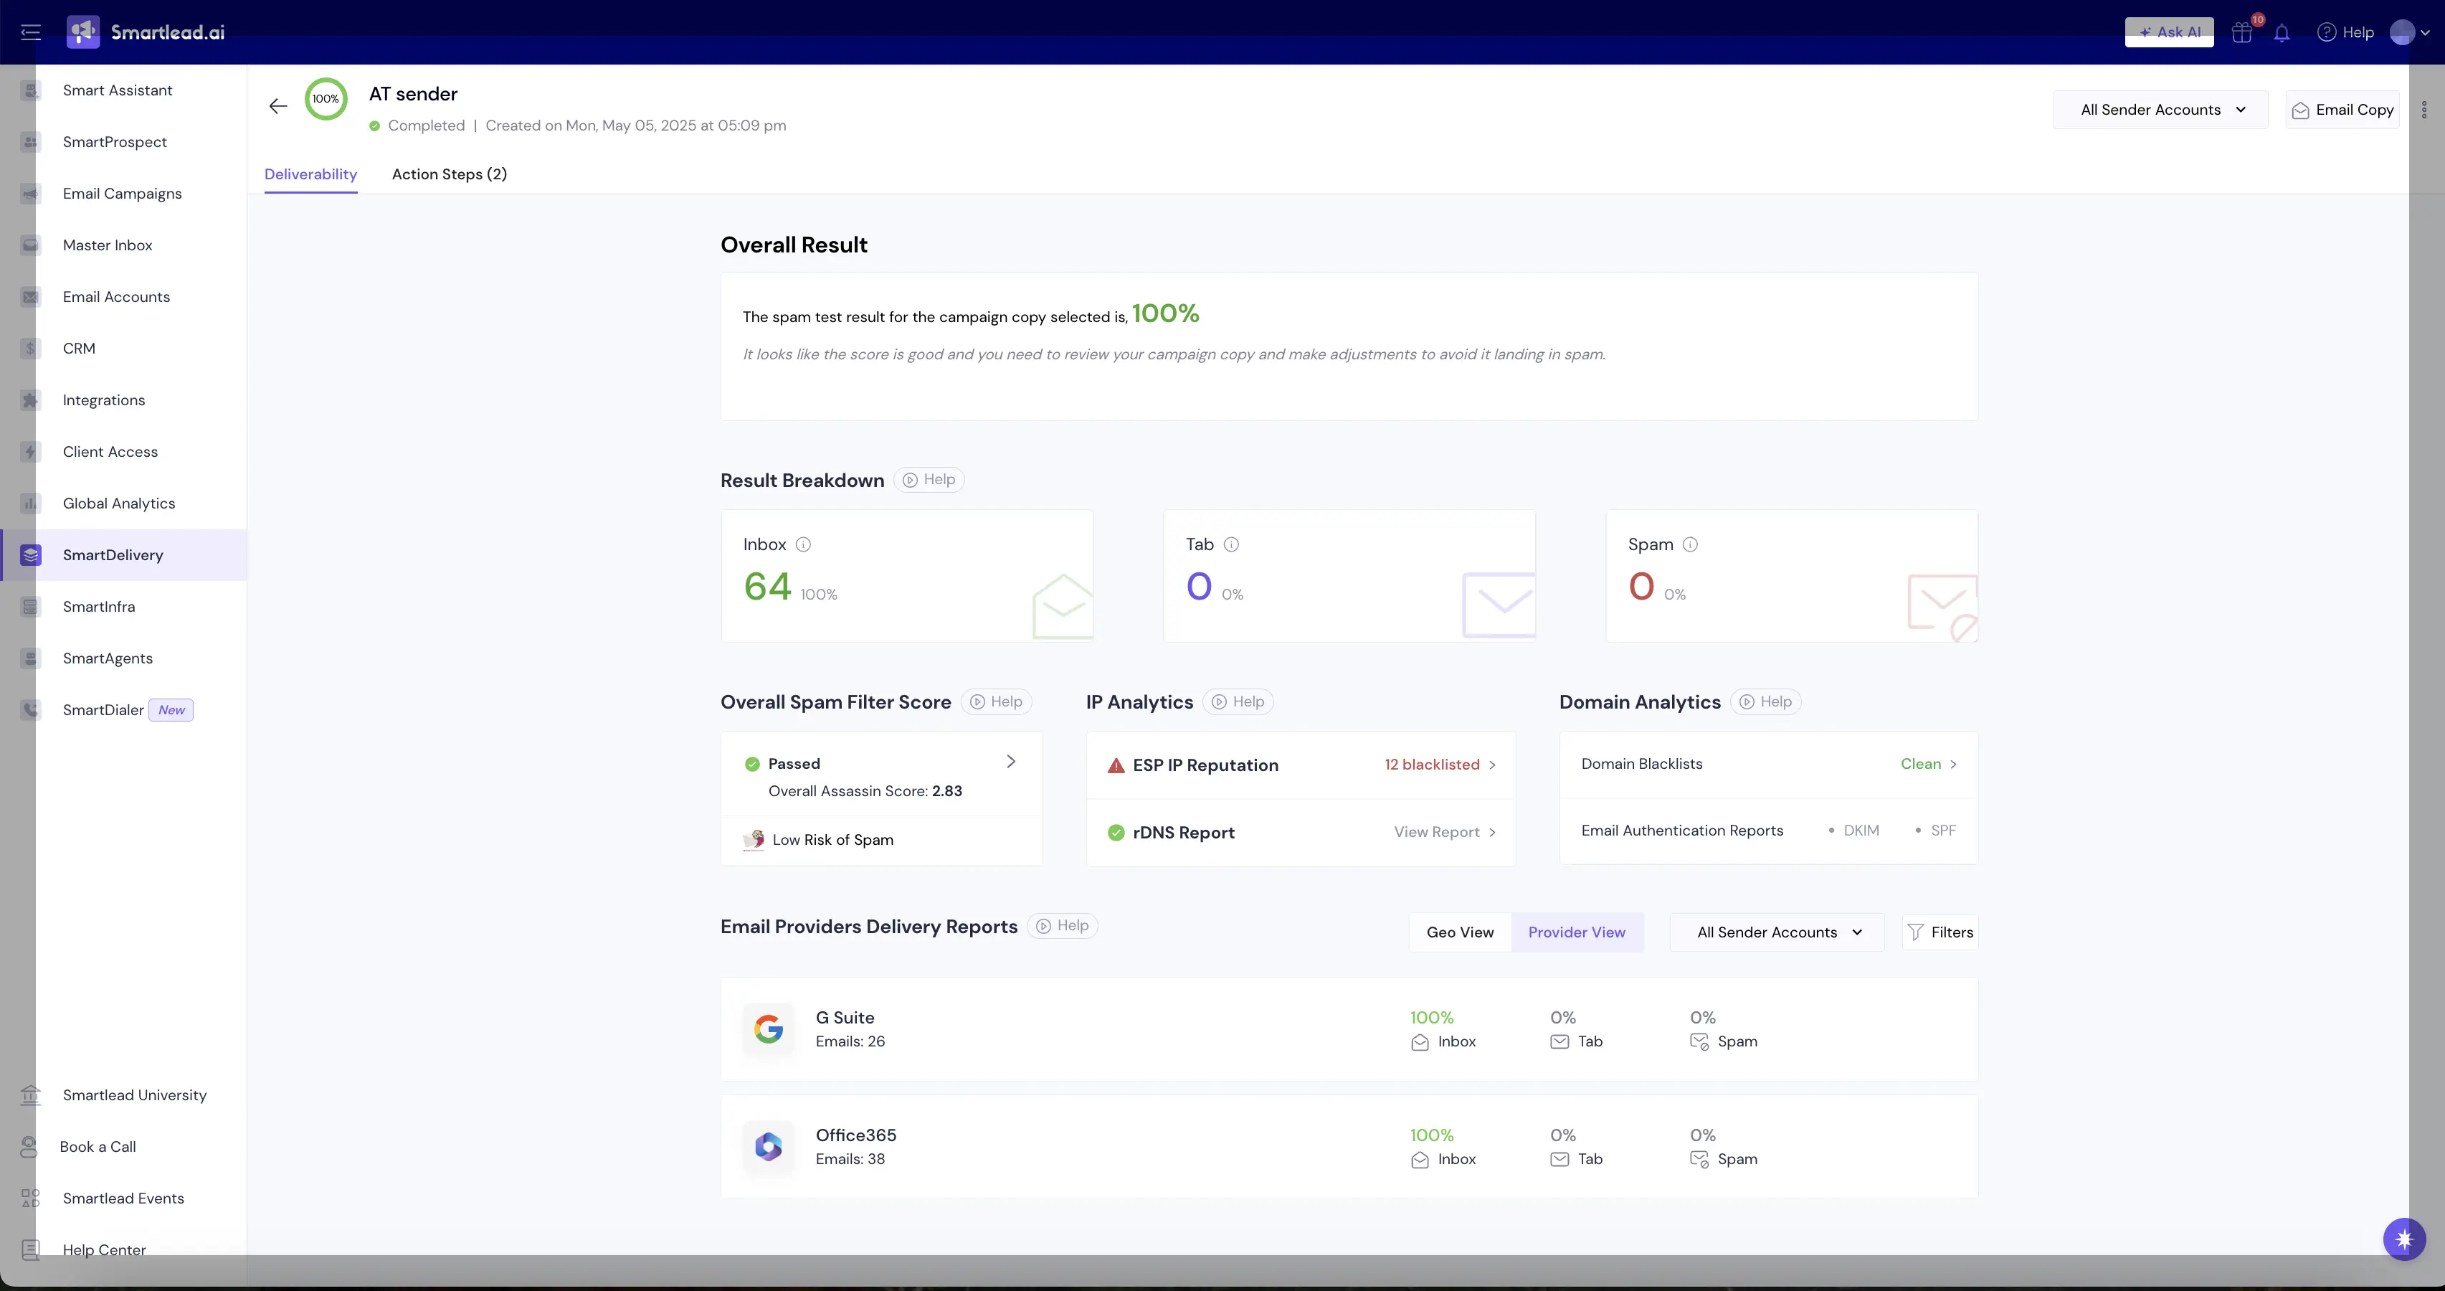Click the 100% score ring
Viewport: 2445px width, 1291px height.
pyautogui.click(x=326, y=99)
